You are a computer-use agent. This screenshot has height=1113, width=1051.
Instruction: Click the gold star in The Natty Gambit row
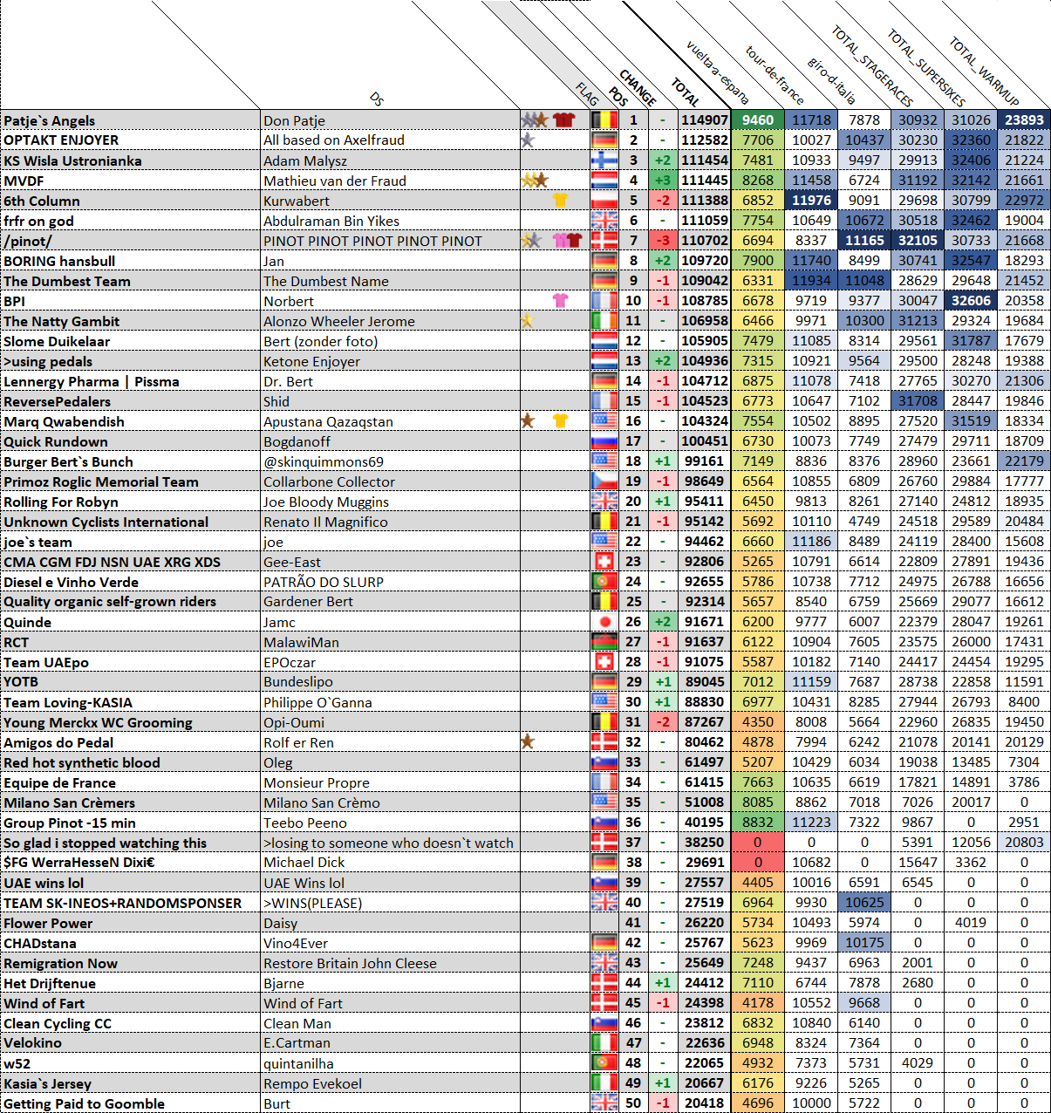pyautogui.click(x=526, y=321)
